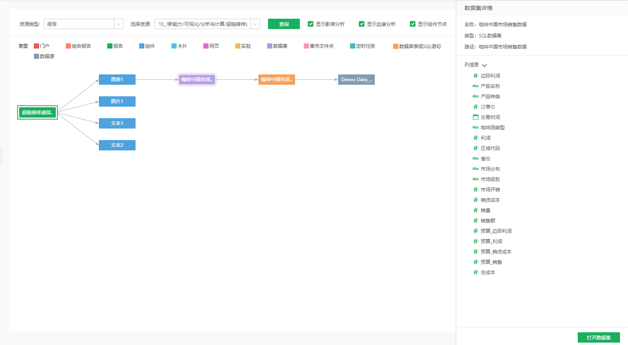This screenshot has height=345, width=628.
Task: Click the 组件 legend blue swatch
Action: click(142, 46)
